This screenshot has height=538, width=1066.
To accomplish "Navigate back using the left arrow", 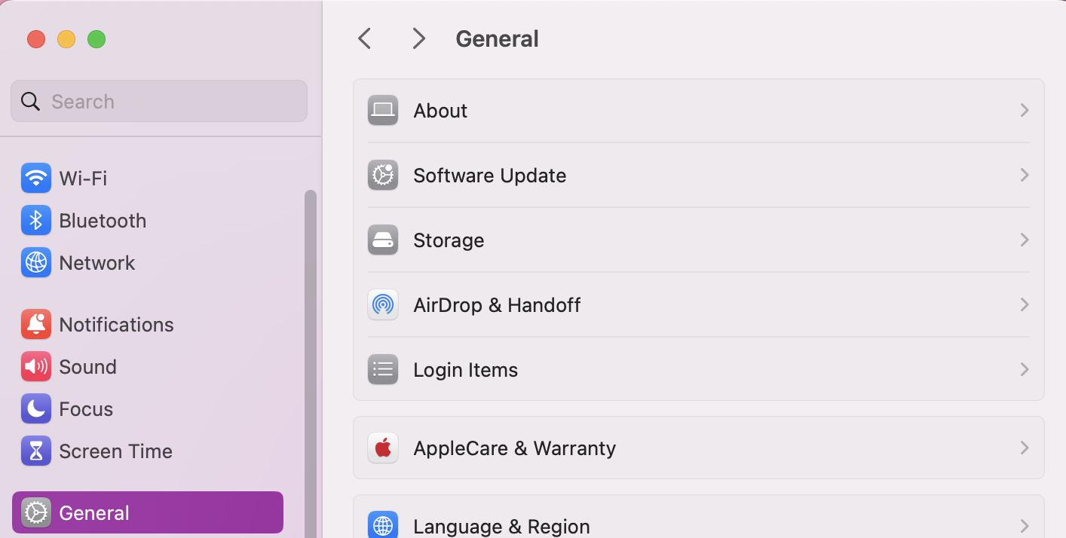I will click(364, 38).
